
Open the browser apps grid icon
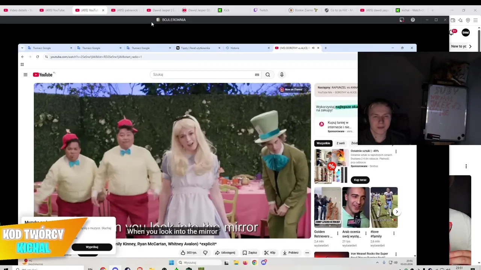[22, 64]
